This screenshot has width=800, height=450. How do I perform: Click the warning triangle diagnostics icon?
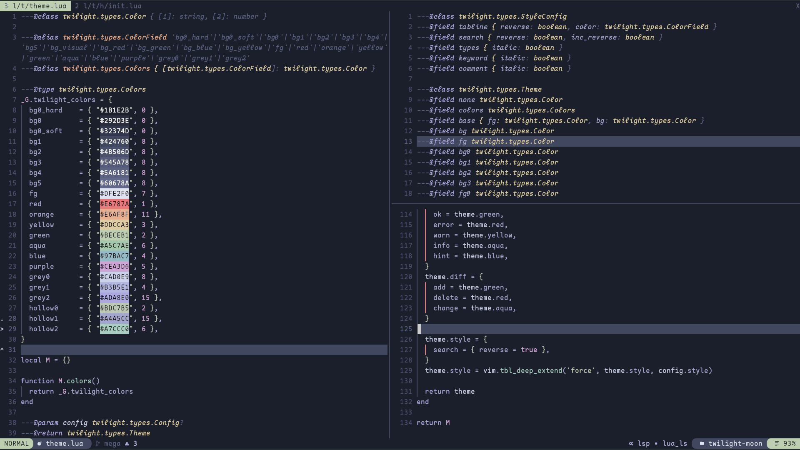coord(127,443)
